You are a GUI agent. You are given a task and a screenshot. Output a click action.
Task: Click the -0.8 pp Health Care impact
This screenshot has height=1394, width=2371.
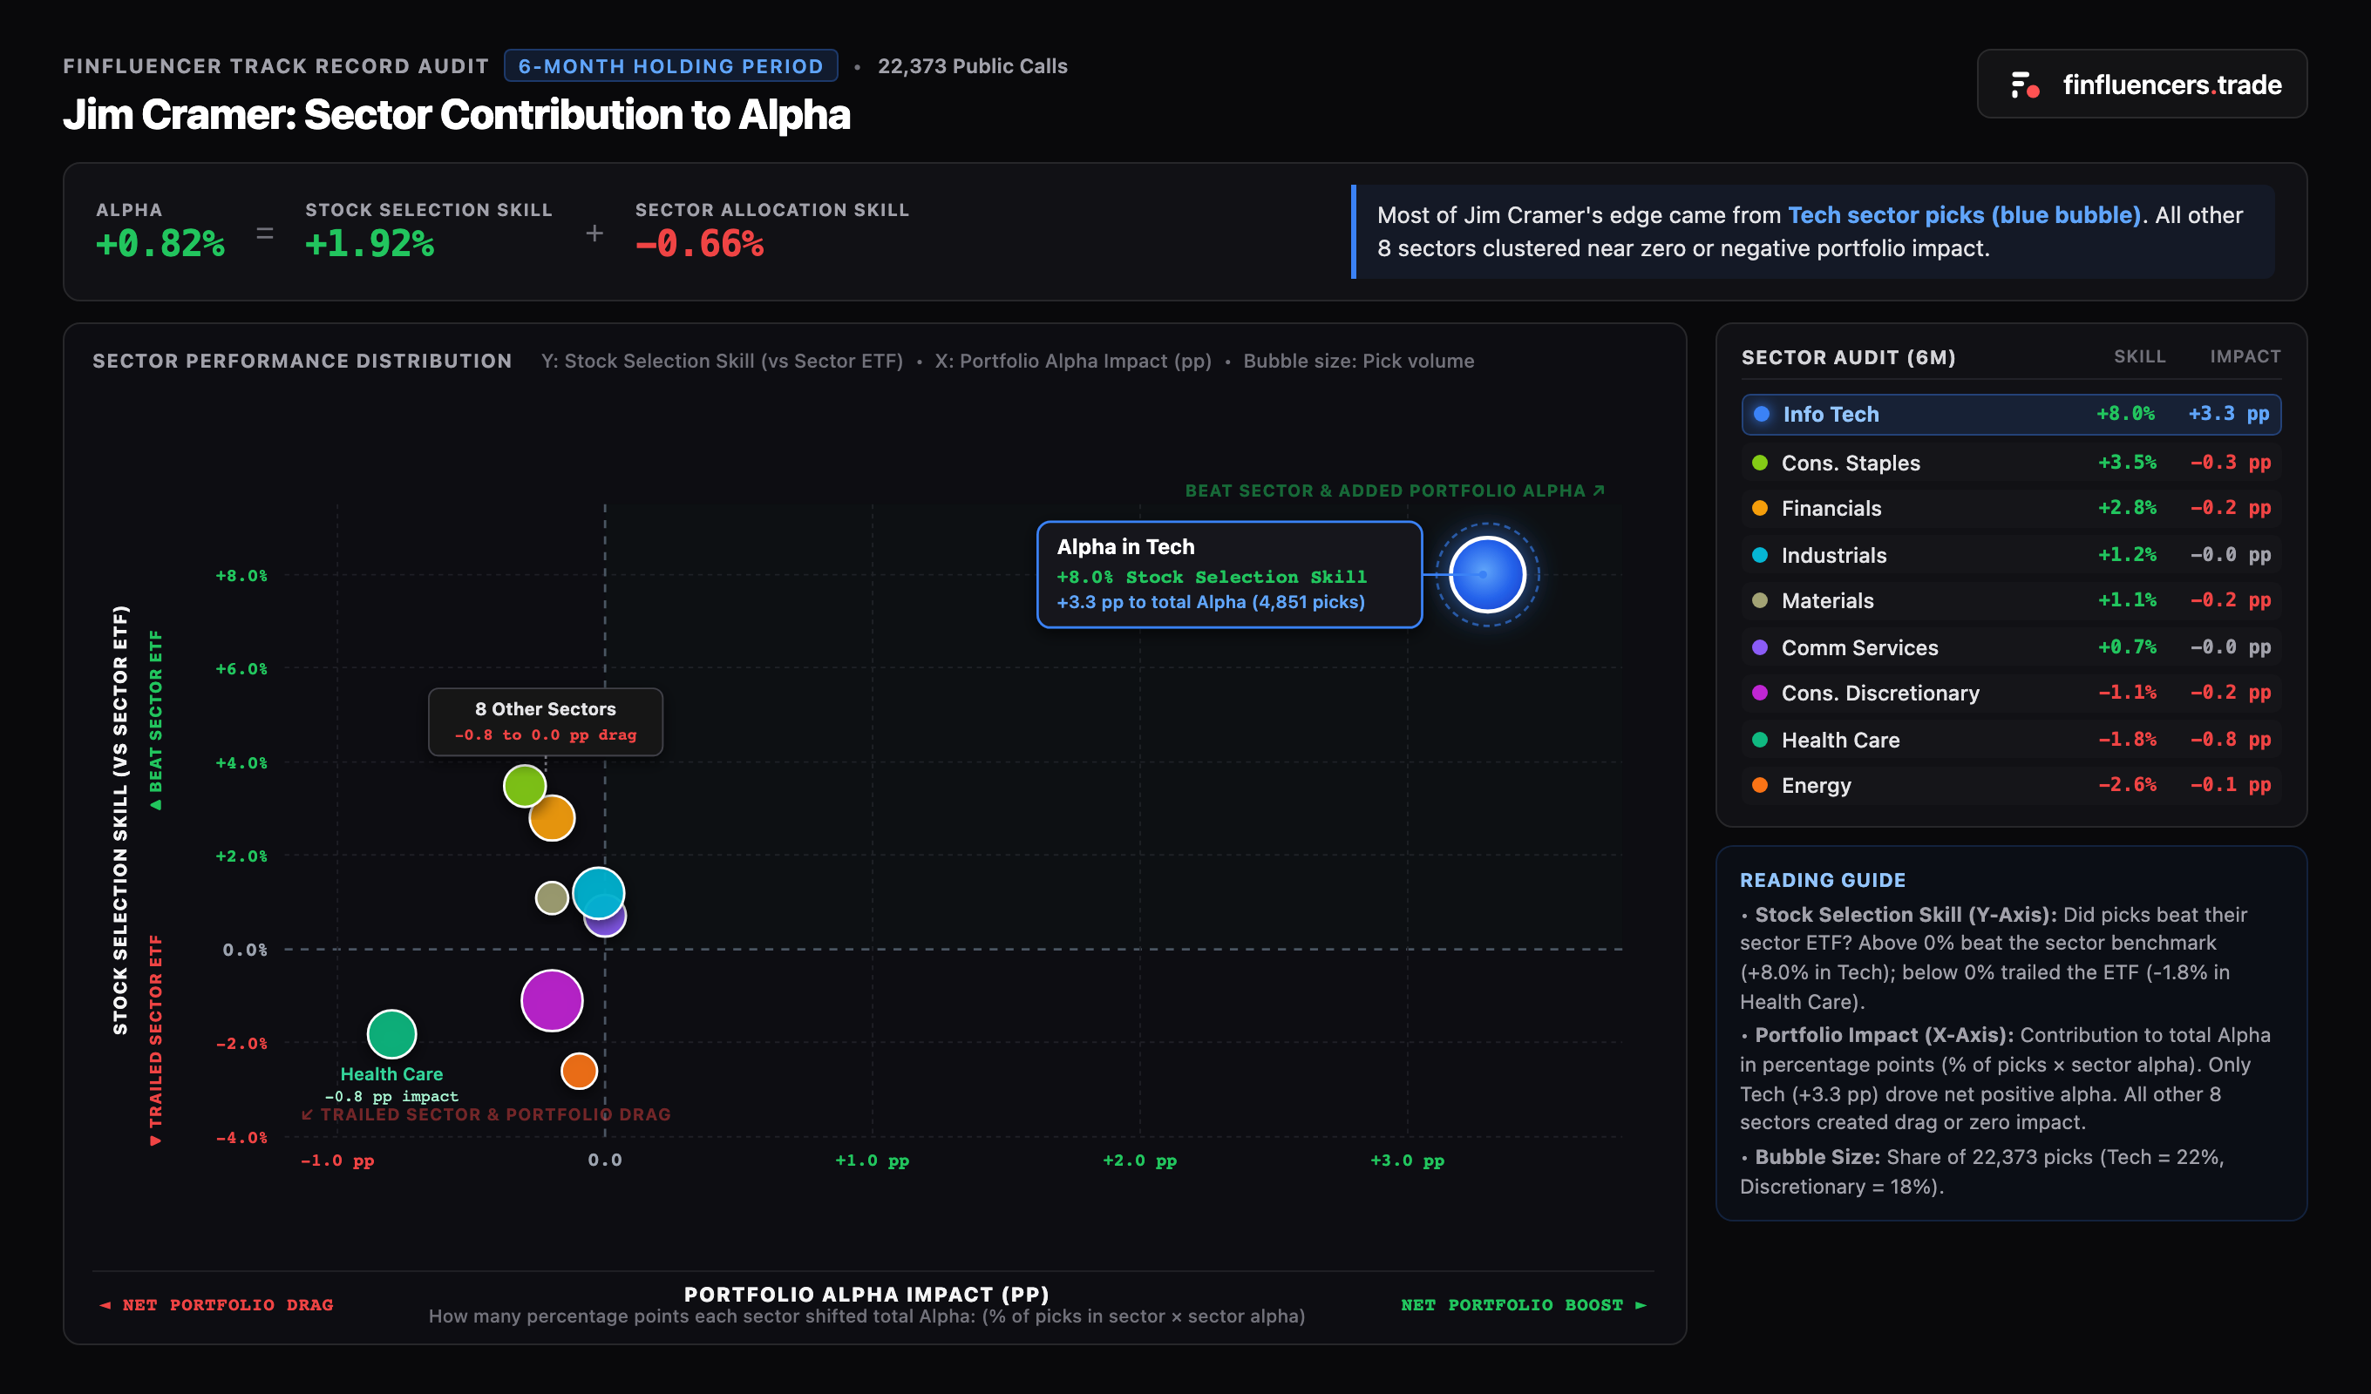point(2230,740)
